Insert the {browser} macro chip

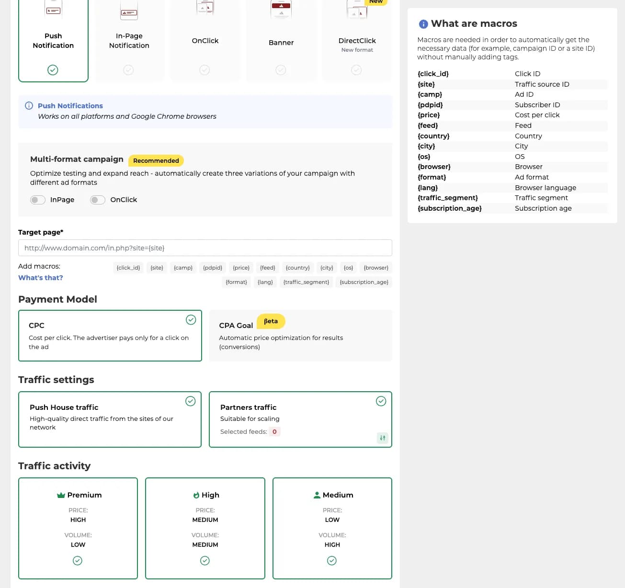(376, 268)
